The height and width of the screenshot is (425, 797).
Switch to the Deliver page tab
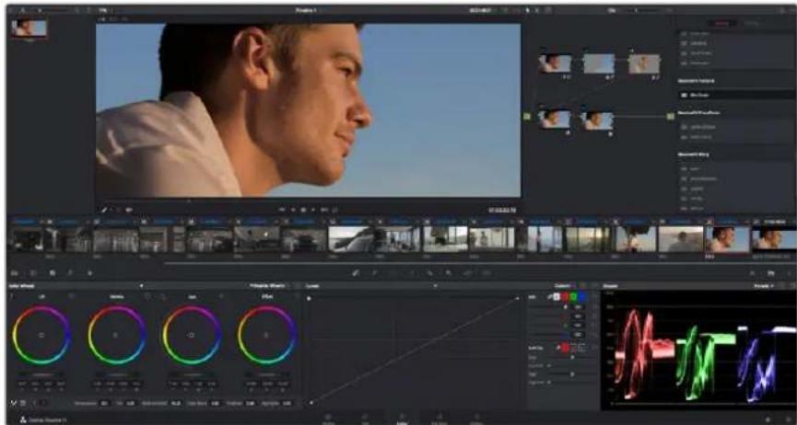click(476, 419)
